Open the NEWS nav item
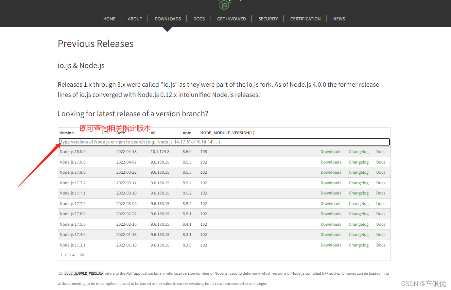Screen dimensions: 451x290 coord(339,19)
